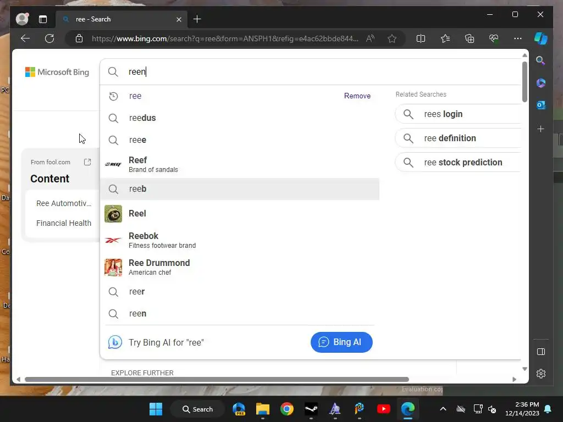
Task: Open a new tab with plus button
Action: tap(197, 19)
